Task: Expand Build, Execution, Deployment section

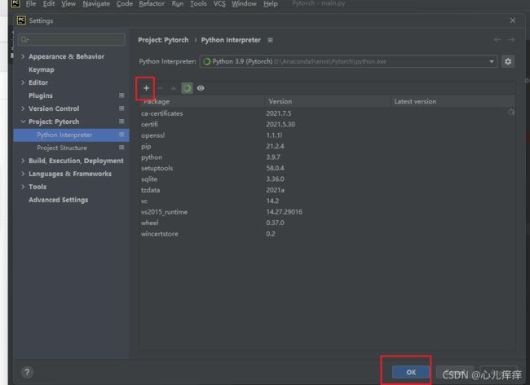Action: pos(23,161)
